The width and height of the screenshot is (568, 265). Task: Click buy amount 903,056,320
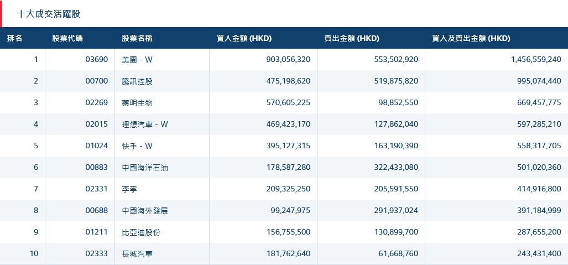click(x=288, y=59)
